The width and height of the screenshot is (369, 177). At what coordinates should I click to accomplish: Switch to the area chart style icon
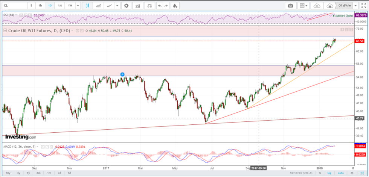coord(98,6)
